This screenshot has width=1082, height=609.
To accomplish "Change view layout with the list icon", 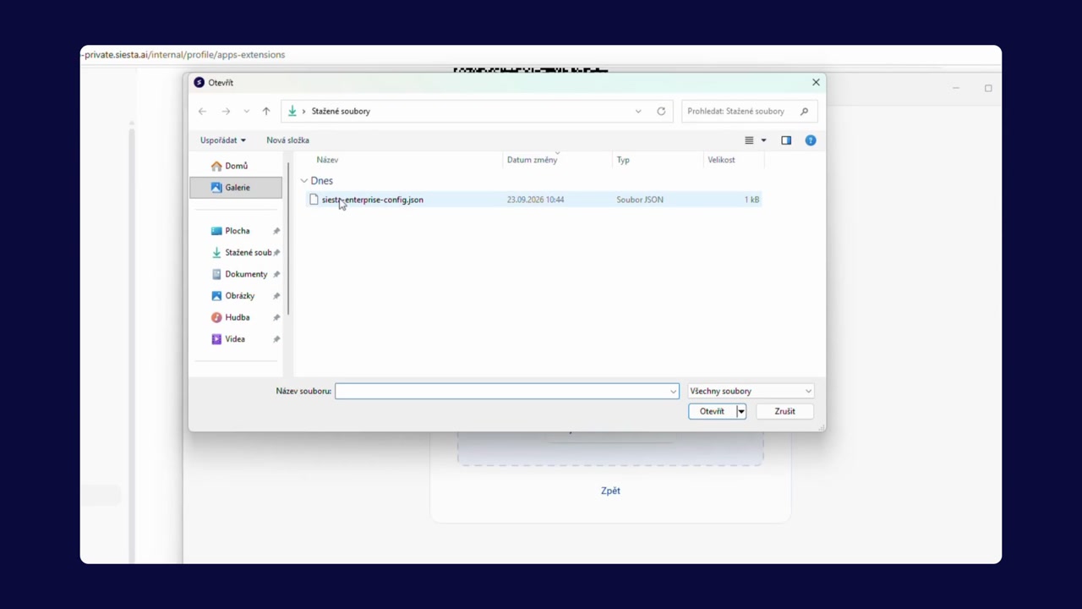I will 749,140.
